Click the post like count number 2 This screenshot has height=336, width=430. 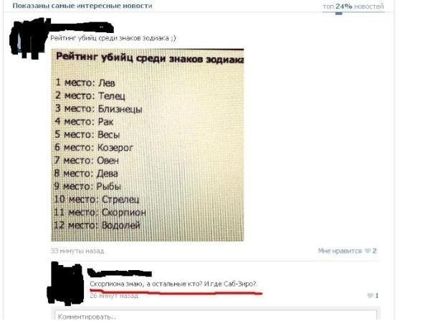374,251
